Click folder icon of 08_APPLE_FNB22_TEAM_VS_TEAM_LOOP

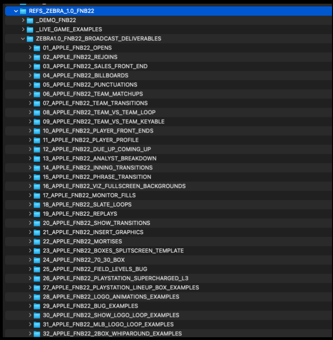[37, 113]
